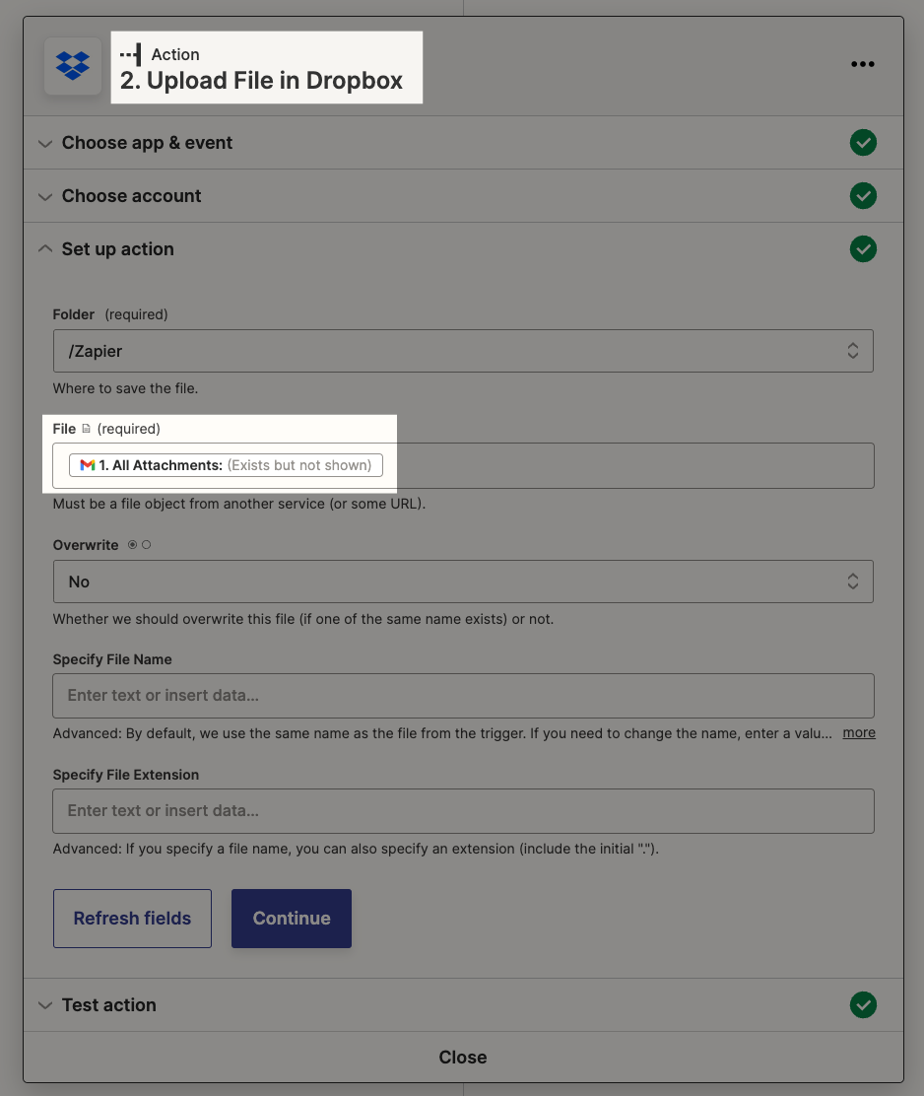Click green checkmark beside Set up action

863,248
